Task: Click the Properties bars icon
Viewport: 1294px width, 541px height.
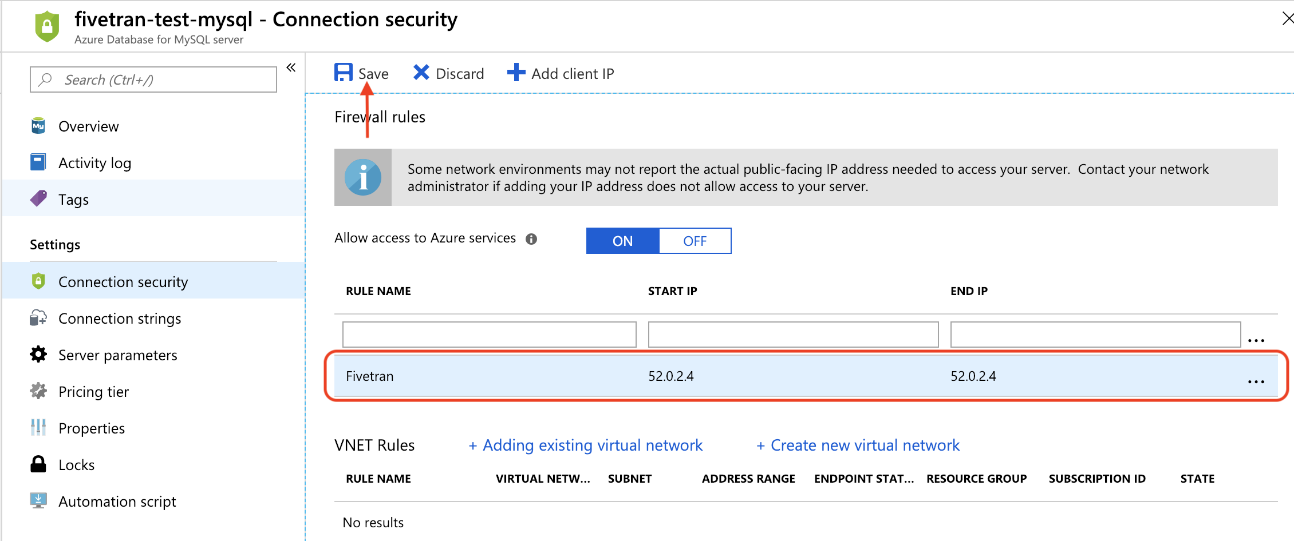Action: [38, 427]
